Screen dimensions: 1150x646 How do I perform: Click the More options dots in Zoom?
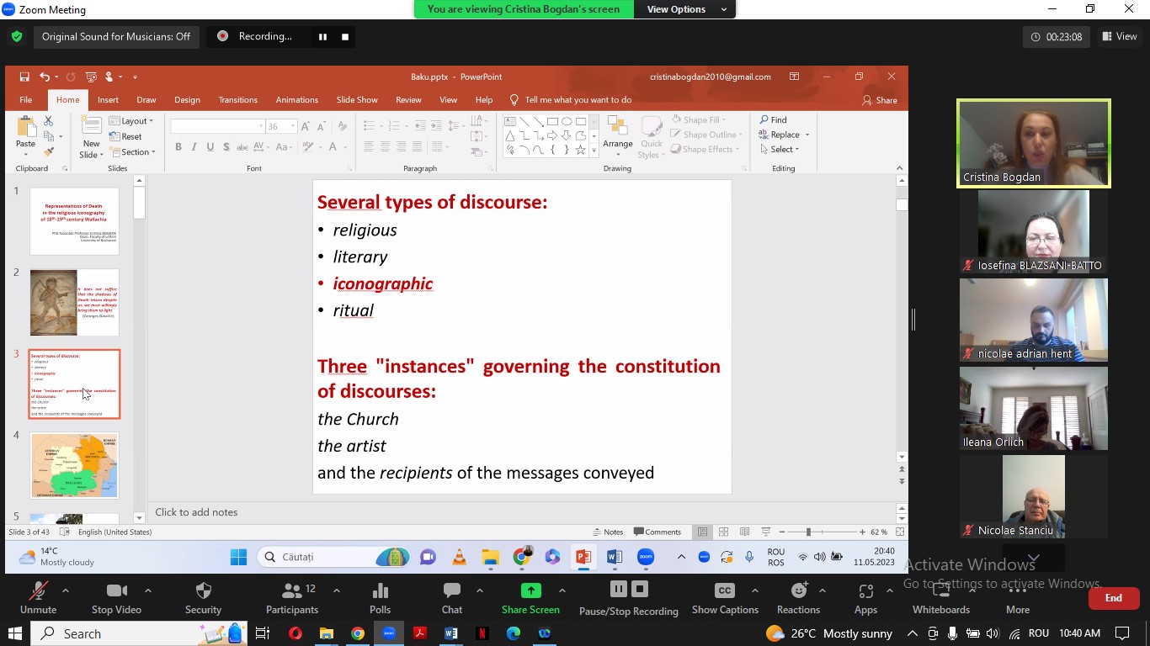pos(1018,590)
